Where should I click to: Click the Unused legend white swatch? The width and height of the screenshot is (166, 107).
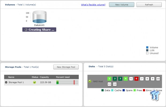coord(147,53)
